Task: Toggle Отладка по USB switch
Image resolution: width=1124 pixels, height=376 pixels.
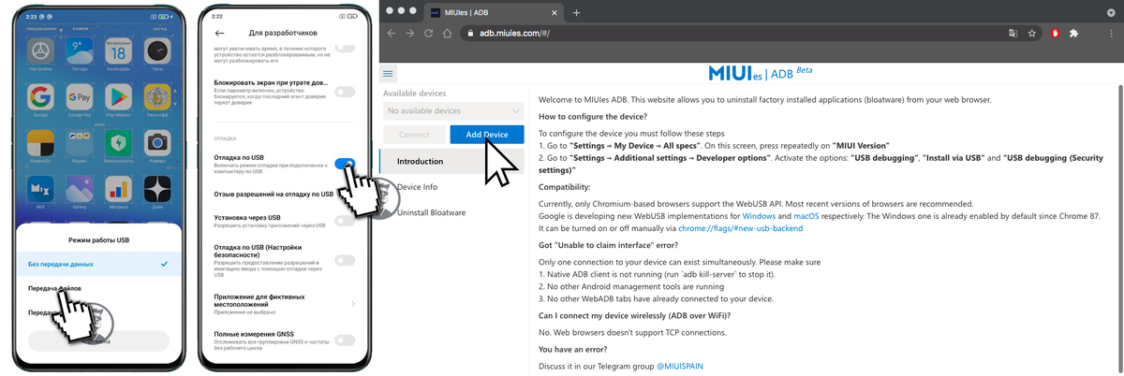Action: (x=345, y=164)
